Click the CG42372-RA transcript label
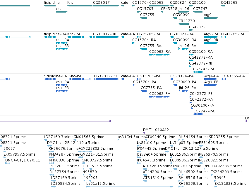 (x=201, y=58)
